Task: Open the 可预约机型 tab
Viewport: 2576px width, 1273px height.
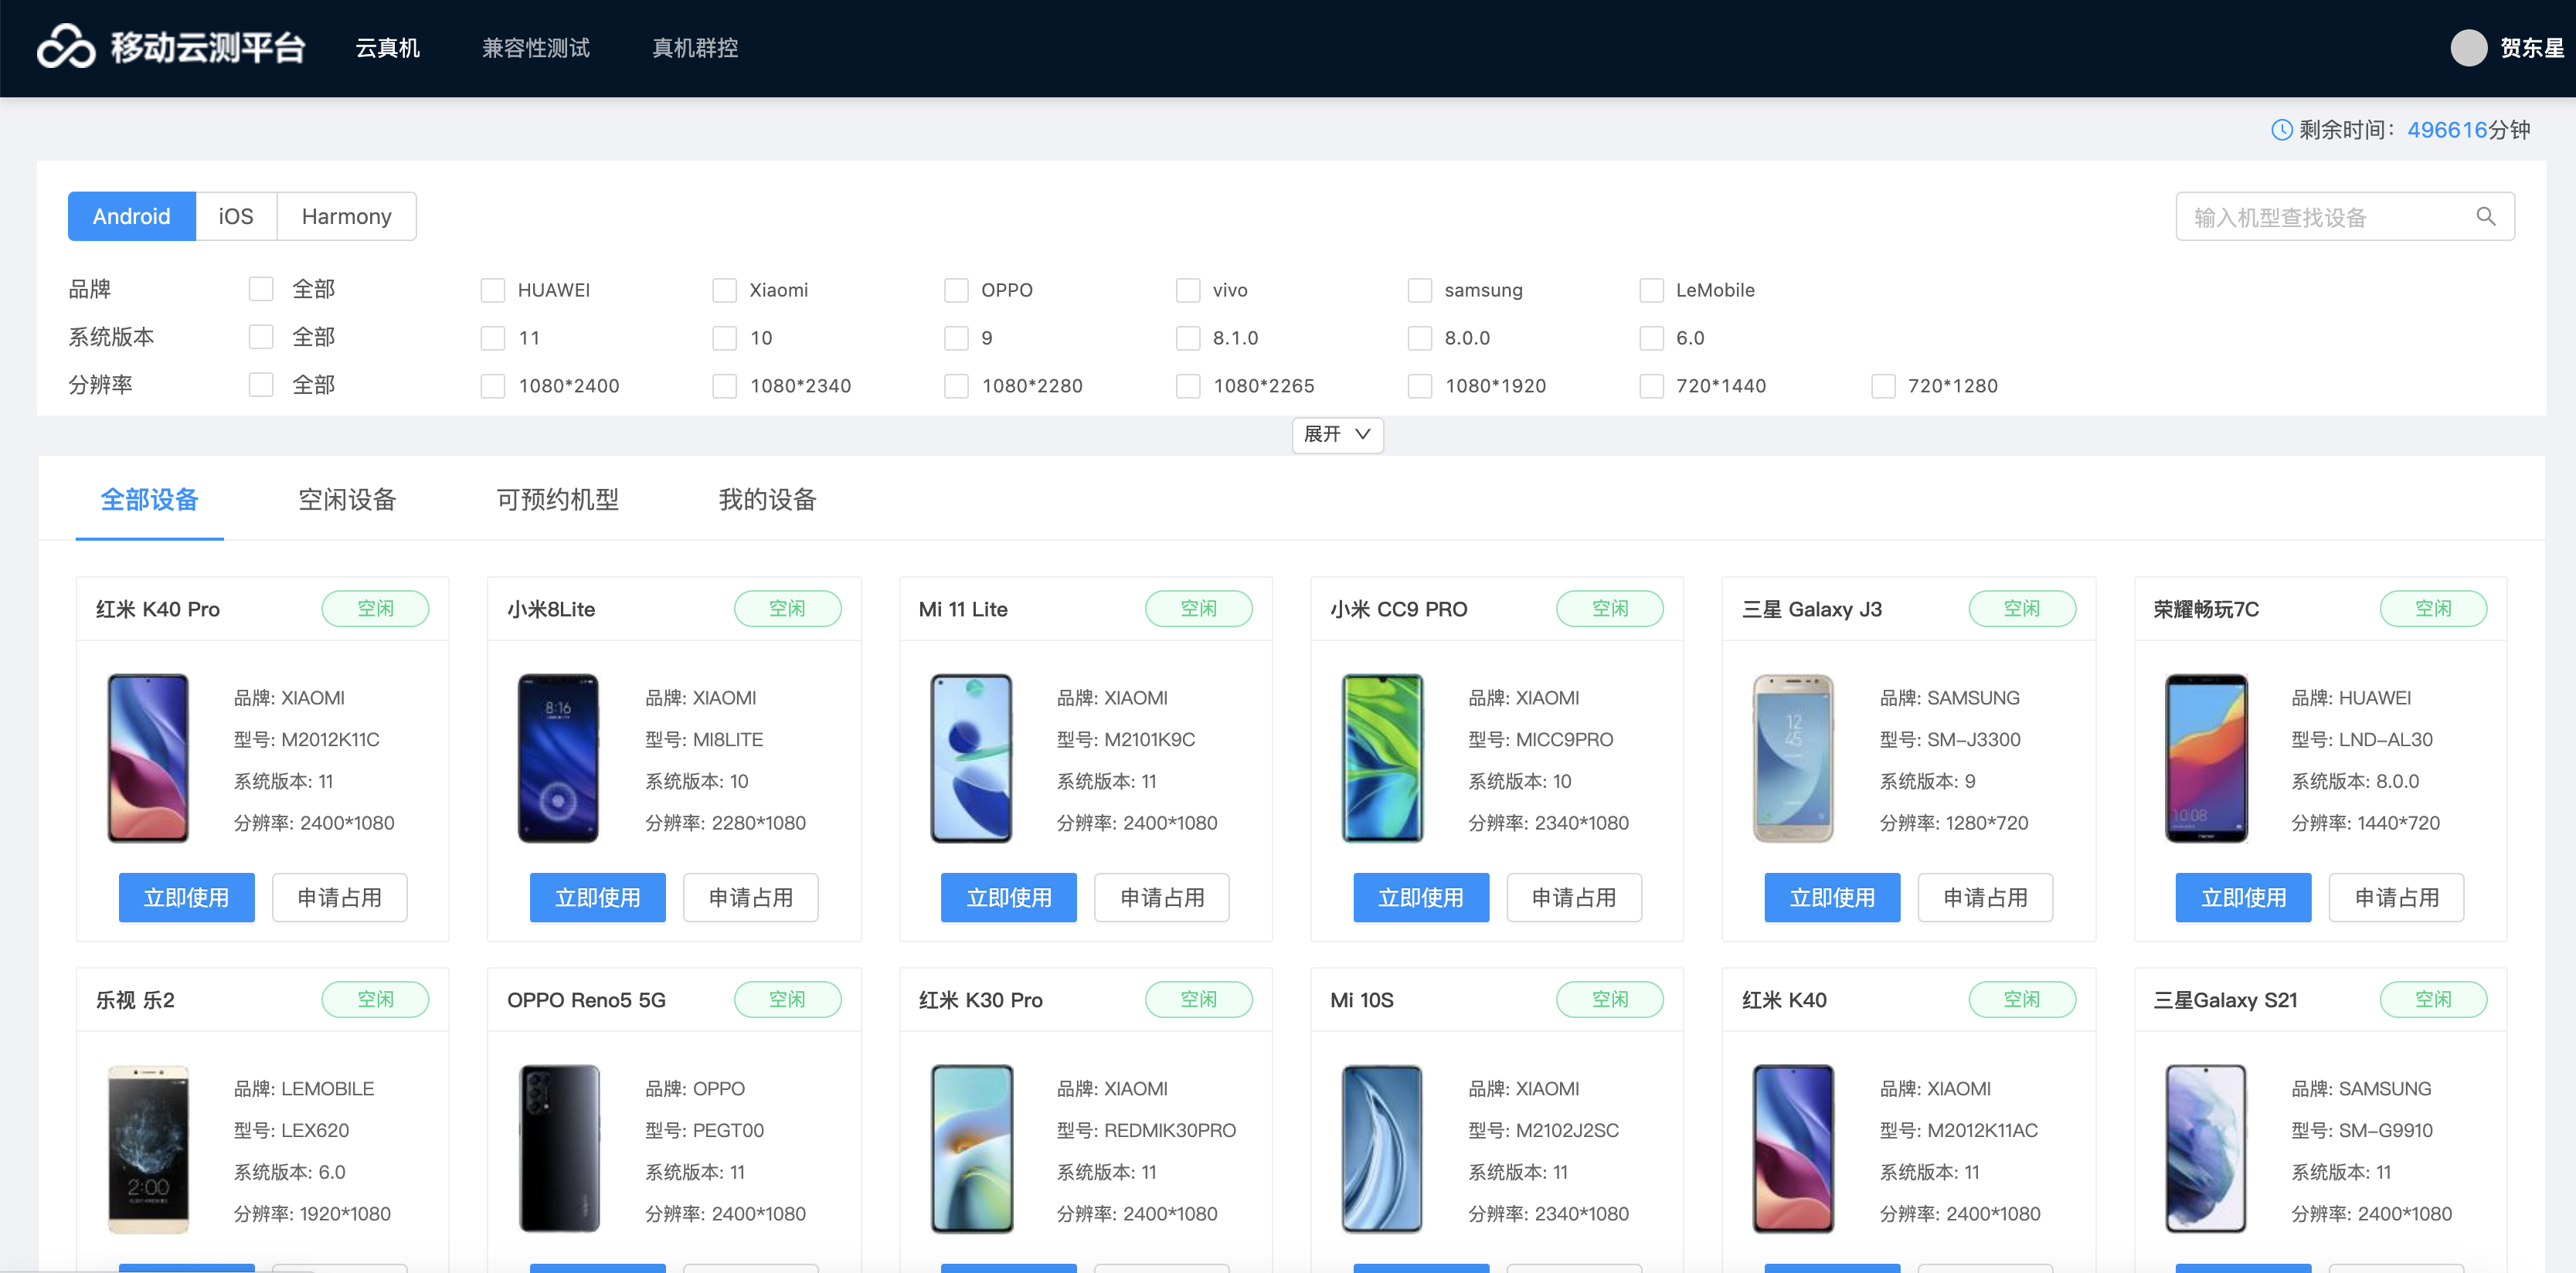Action: 557,499
